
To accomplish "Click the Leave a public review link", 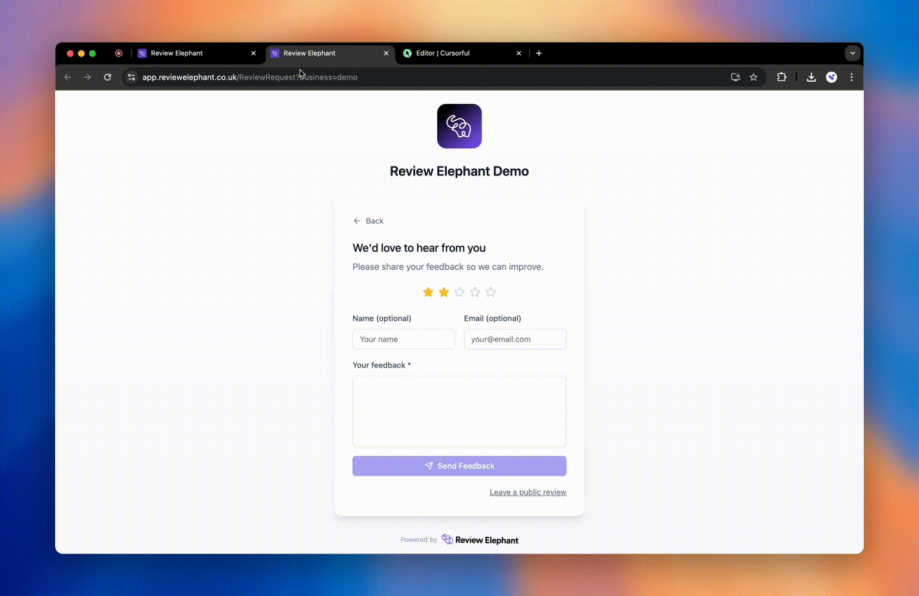I will [x=527, y=492].
